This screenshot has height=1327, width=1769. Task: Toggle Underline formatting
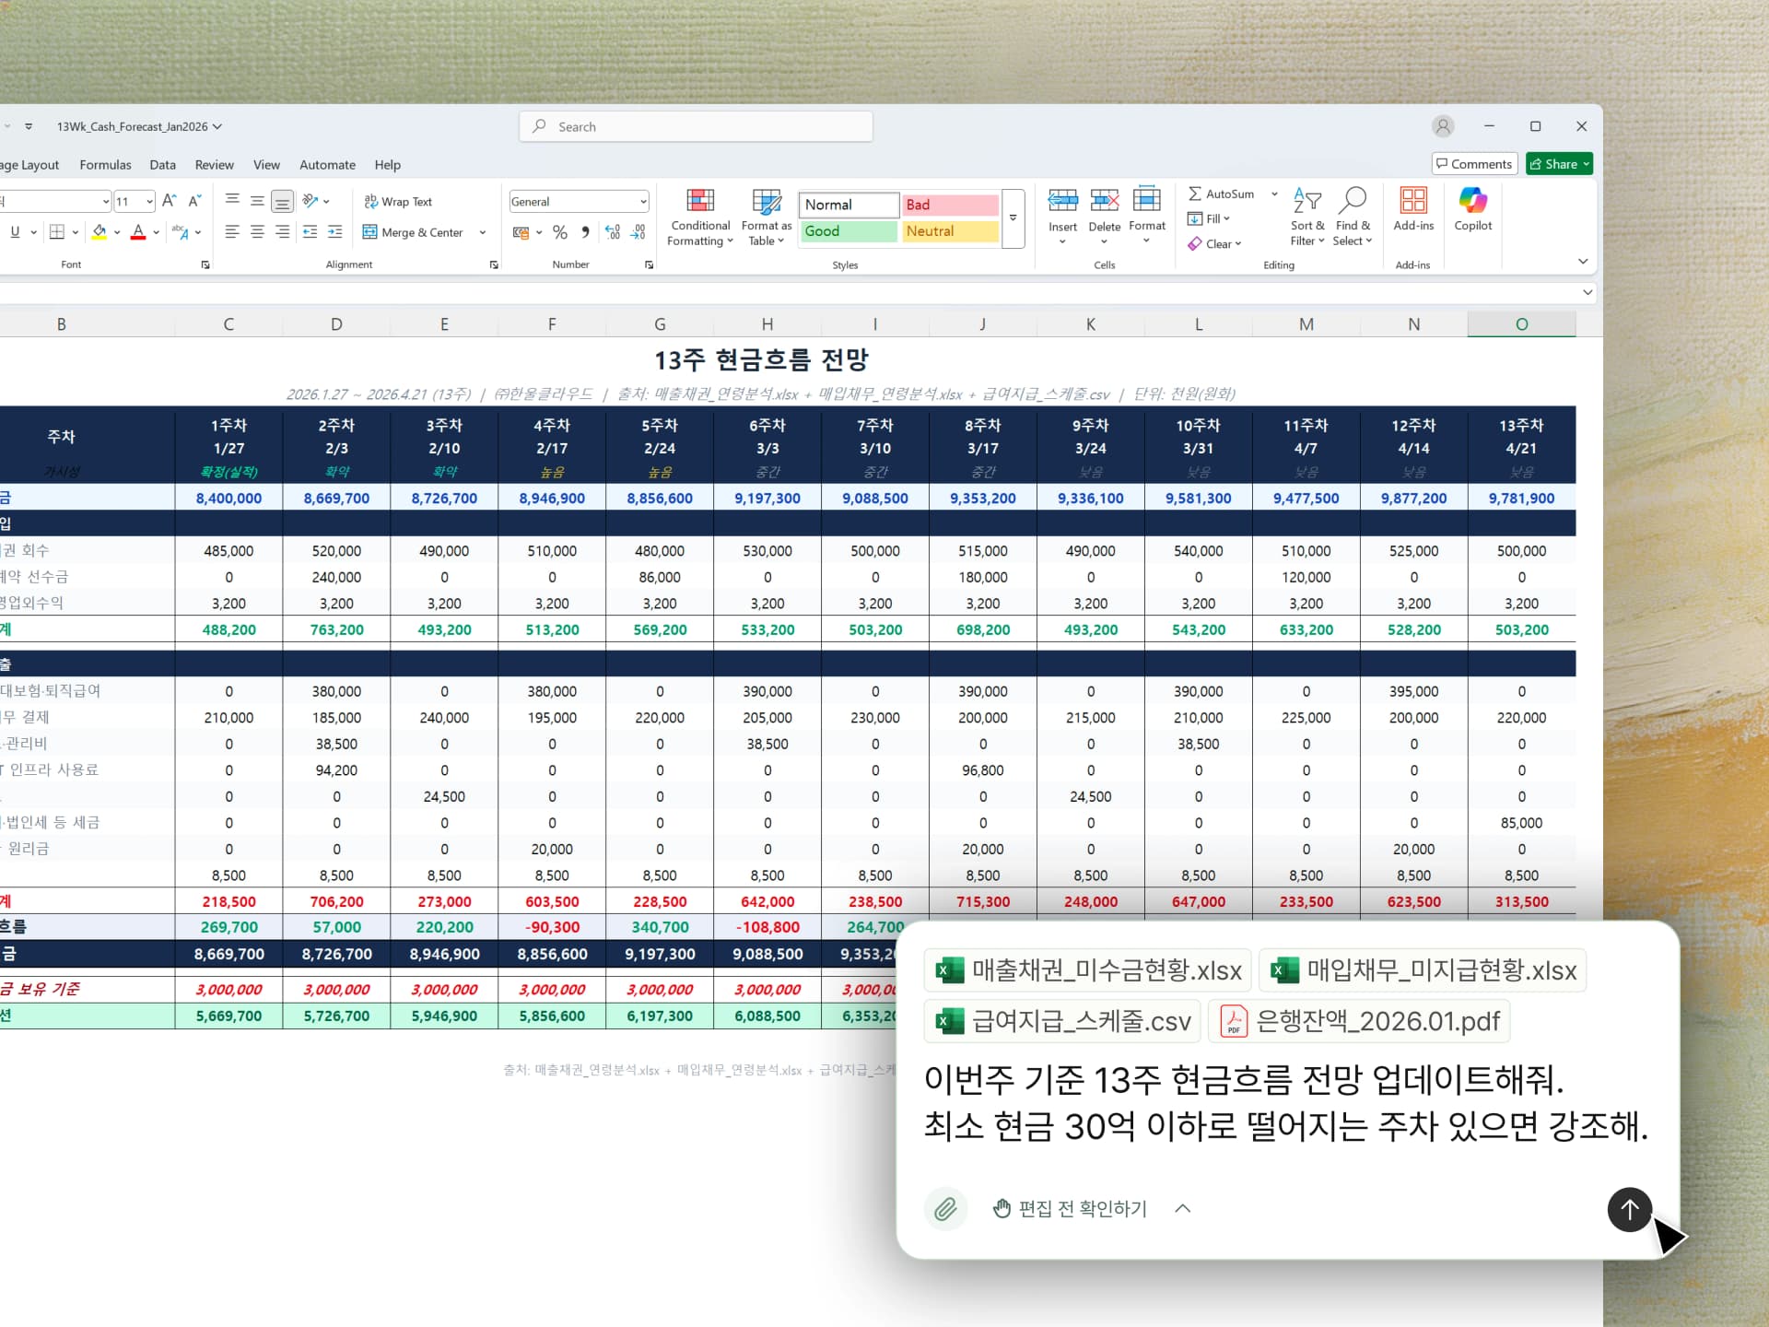(x=18, y=232)
